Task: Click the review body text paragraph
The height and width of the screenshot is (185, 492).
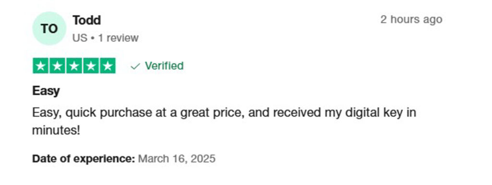Action: [224, 121]
